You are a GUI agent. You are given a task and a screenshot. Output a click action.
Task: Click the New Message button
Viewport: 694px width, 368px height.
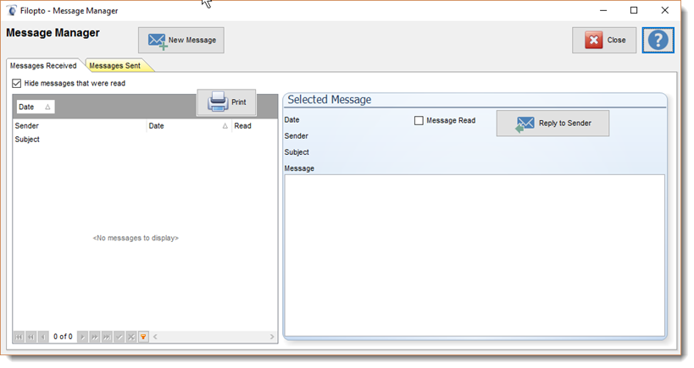[181, 40]
